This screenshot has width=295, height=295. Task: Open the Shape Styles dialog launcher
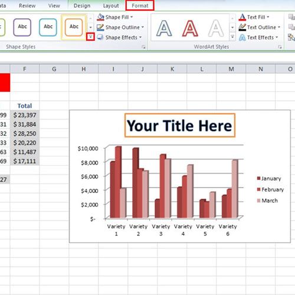[x=144, y=47]
